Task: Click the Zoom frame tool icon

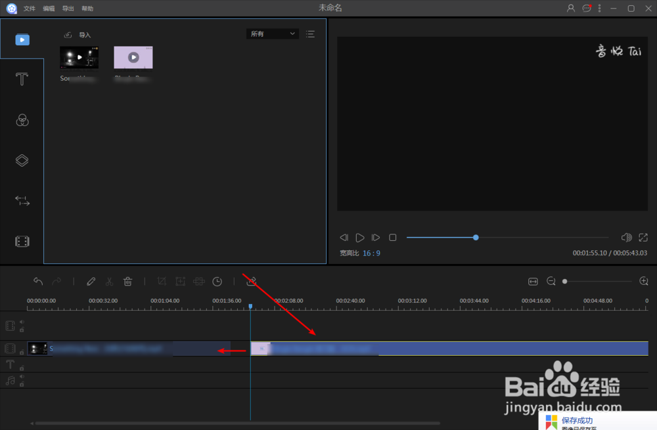Action: pyautogui.click(x=180, y=282)
